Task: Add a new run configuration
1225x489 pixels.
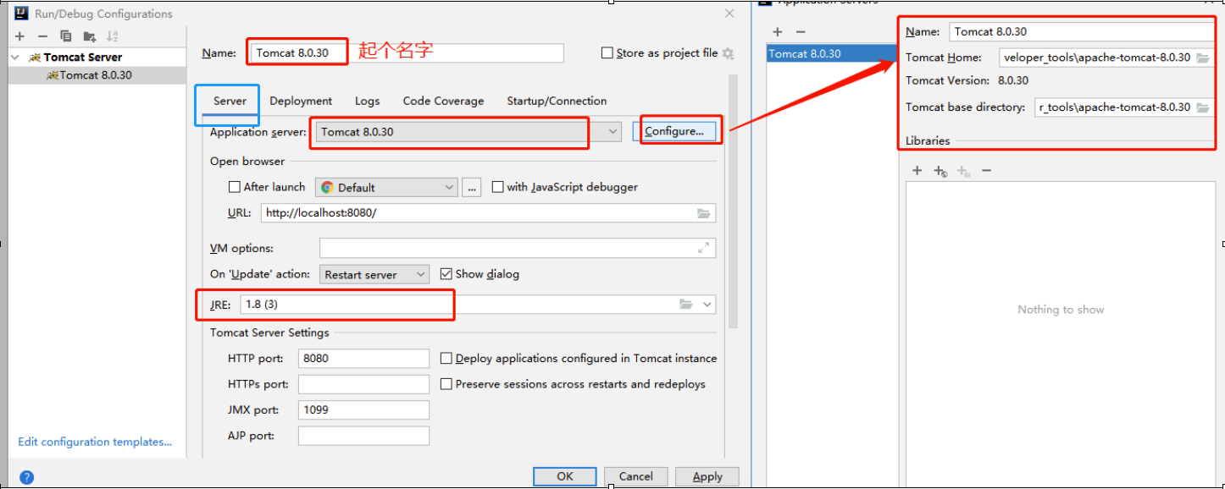Action: point(19,36)
